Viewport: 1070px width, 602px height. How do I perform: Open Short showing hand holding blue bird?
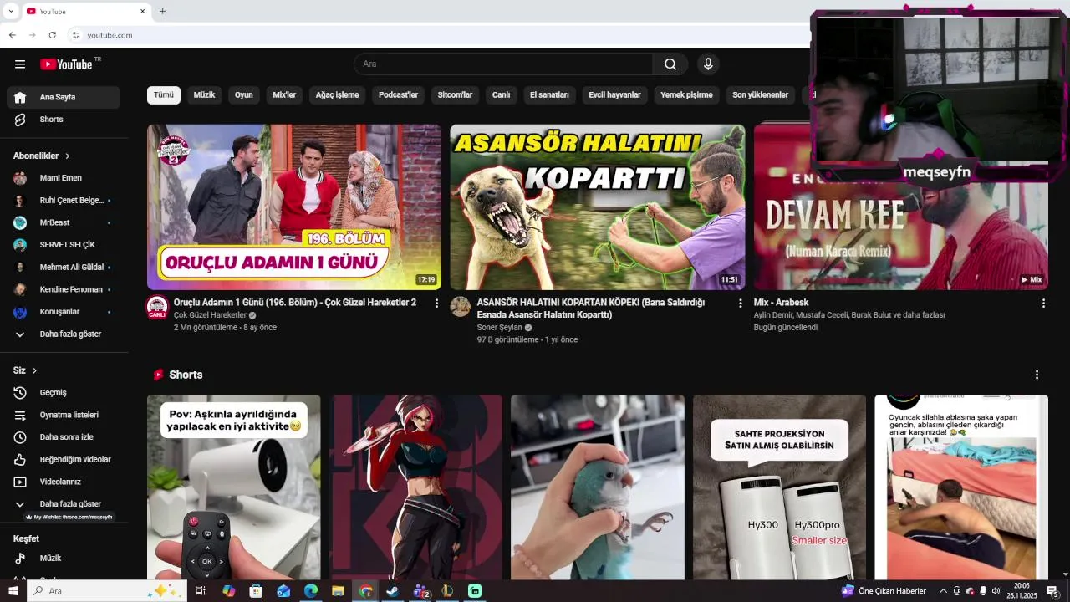(598, 487)
